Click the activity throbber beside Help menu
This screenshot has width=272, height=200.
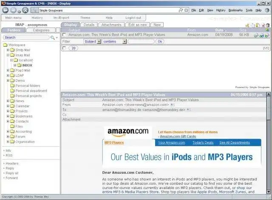(x=267, y=10)
